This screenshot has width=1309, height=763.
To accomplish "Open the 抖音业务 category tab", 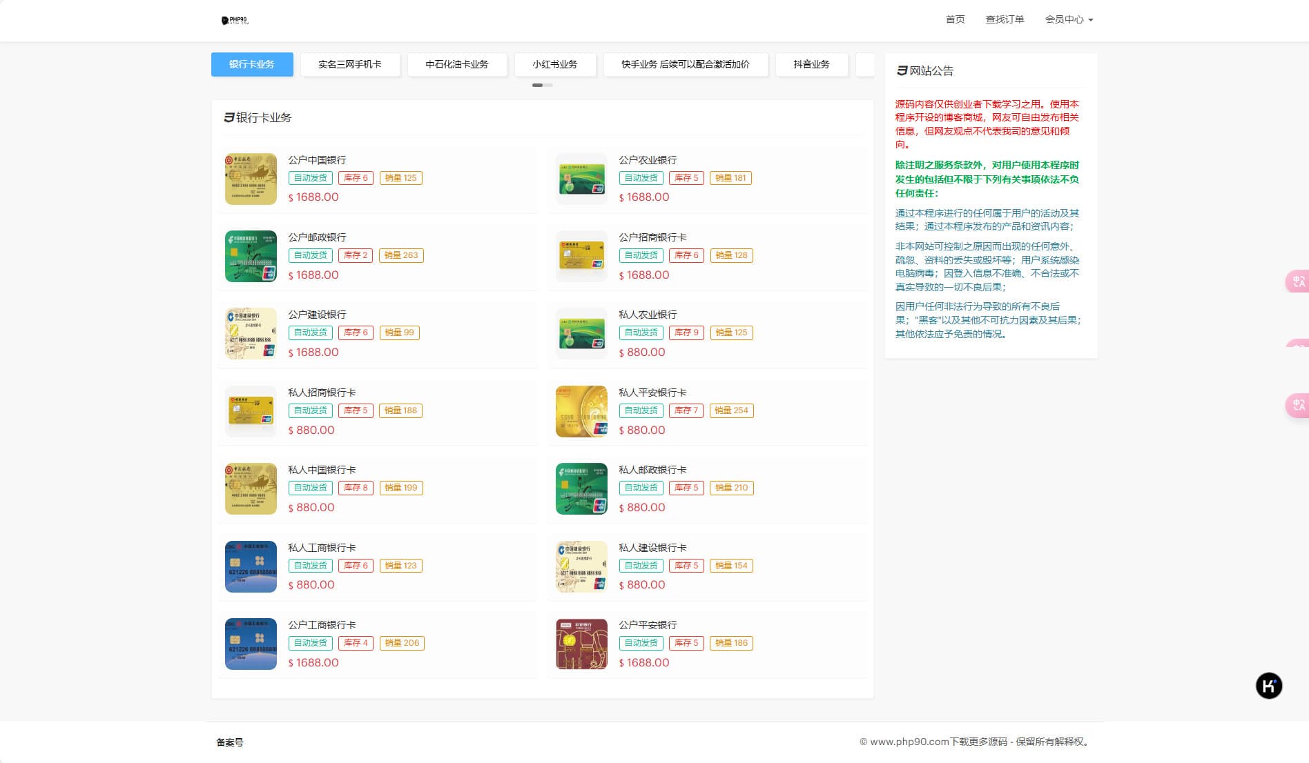I will (x=811, y=64).
